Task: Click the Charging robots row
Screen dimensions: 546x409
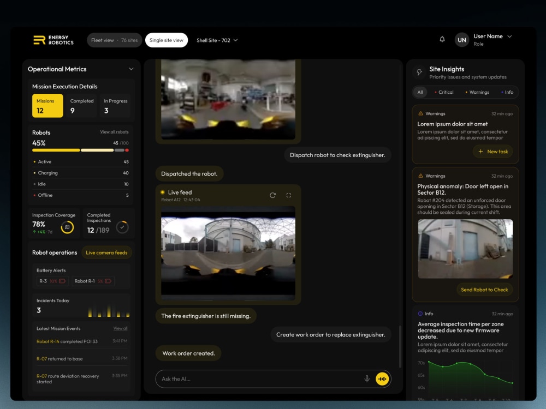Action: coord(80,173)
